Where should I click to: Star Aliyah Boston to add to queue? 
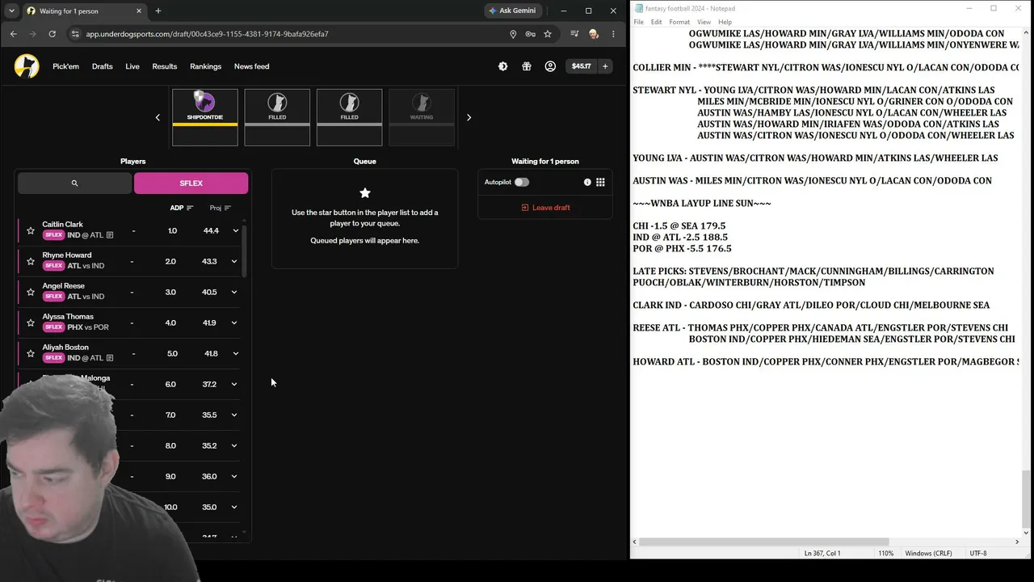[31, 353]
